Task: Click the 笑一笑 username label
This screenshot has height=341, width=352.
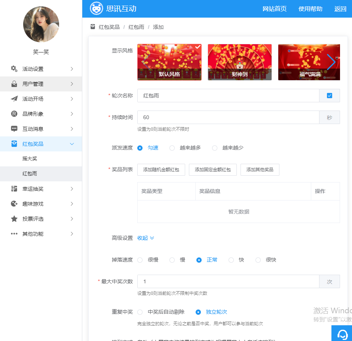Action: click(41, 52)
